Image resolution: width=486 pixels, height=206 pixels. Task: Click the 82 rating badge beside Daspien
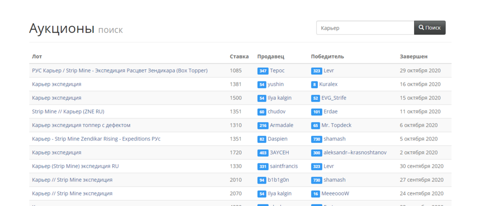pyautogui.click(x=261, y=139)
